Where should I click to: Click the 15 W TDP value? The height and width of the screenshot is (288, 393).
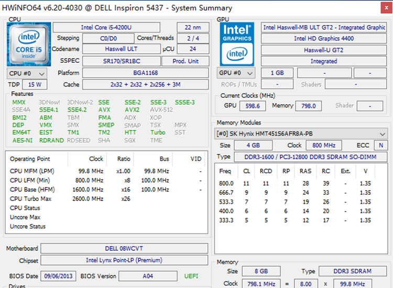[35, 84]
